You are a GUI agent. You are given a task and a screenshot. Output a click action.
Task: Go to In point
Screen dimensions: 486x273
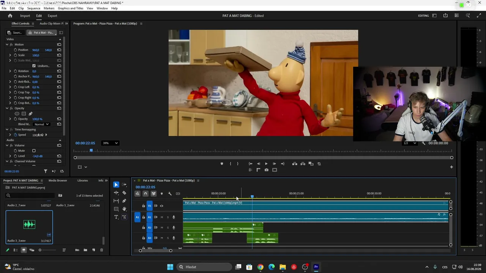(x=250, y=164)
